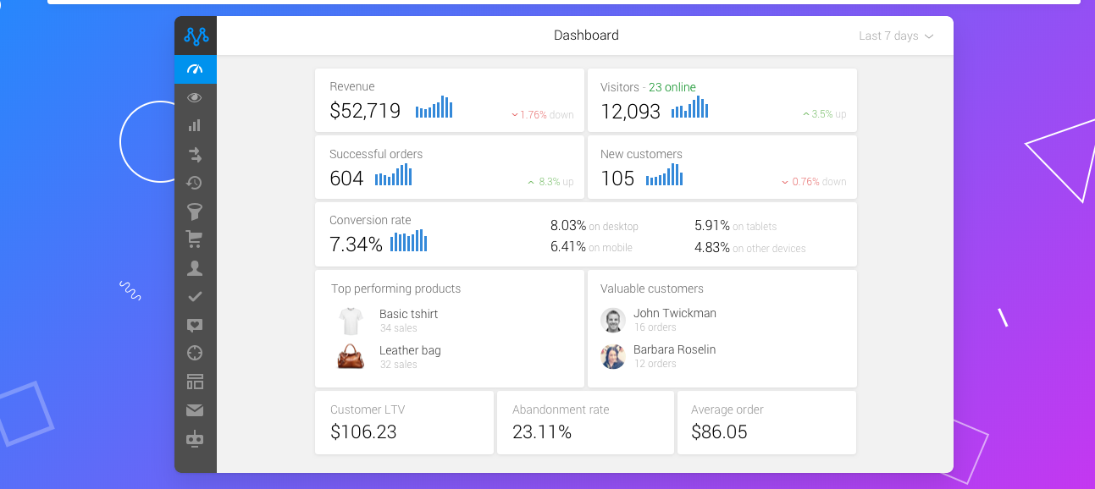Click the blue app logo in sidebar
The width and height of the screenshot is (1095, 489).
click(196, 36)
